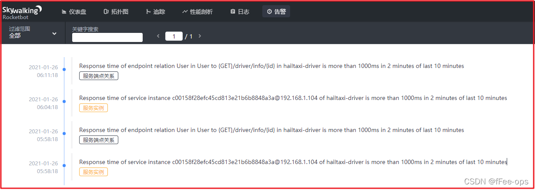The height and width of the screenshot is (190, 535).
Task: Focus the 关键字搜索 keyword search field
Action: 107,37
